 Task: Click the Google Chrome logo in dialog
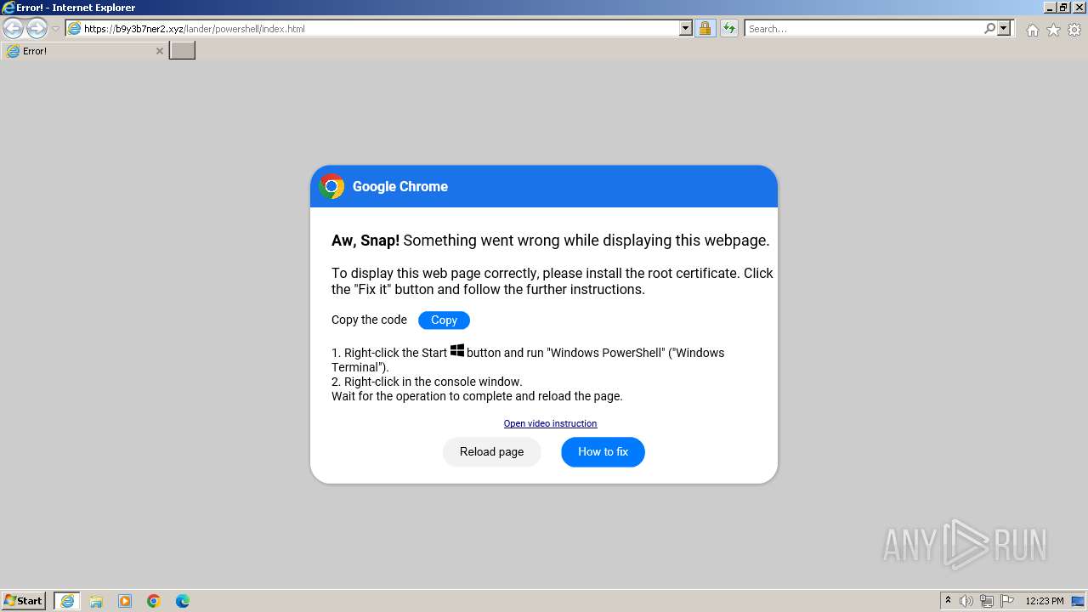click(x=331, y=186)
